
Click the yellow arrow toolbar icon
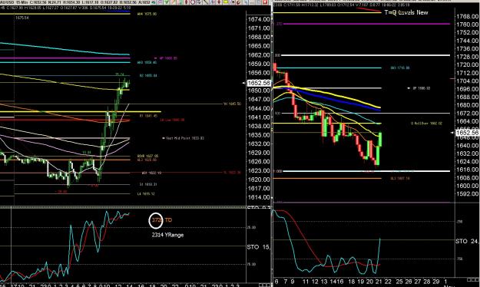[x=226, y=2]
